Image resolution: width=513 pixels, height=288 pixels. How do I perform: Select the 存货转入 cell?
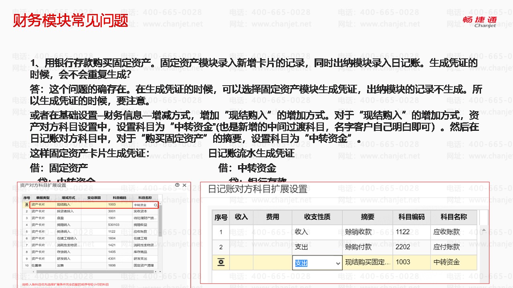pyautogui.click(x=69, y=252)
